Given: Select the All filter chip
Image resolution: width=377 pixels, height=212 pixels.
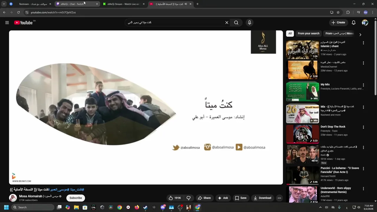Looking at the screenshot, I should click(290, 34).
